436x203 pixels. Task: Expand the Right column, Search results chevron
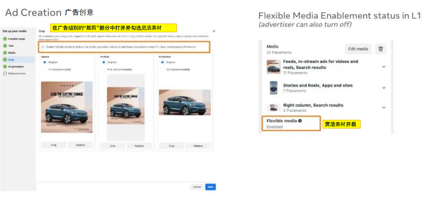(384, 108)
